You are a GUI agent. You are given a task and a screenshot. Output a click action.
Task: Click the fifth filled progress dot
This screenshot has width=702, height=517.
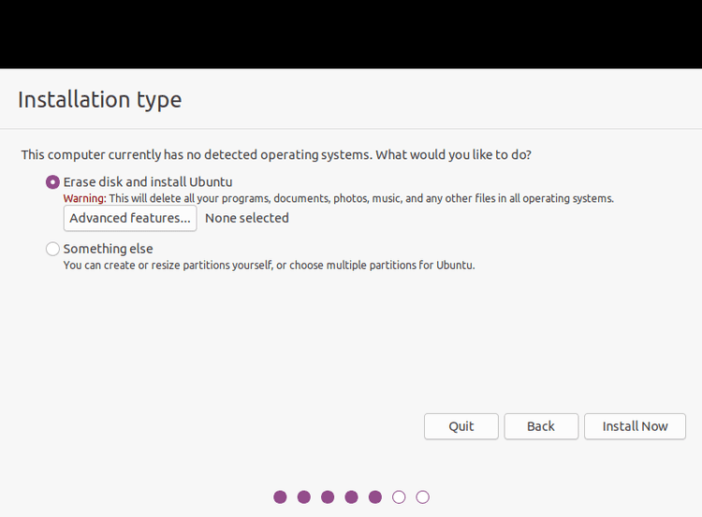click(375, 496)
